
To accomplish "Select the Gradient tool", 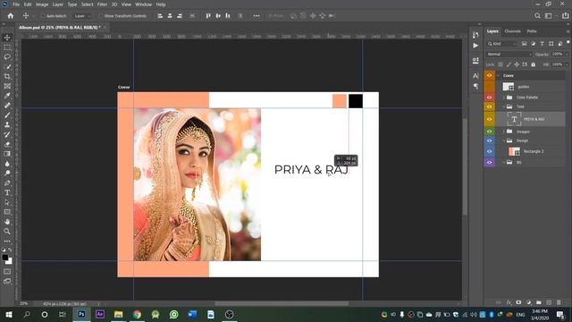I will pos(7,154).
